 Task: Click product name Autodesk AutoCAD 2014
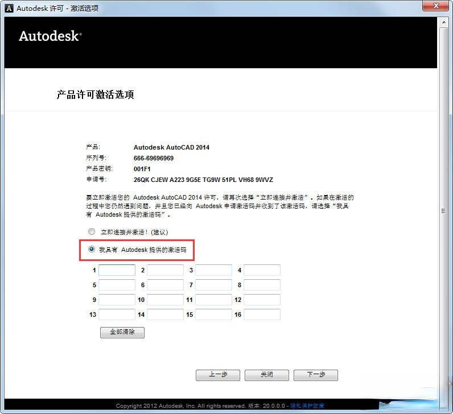tap(171, 147)
